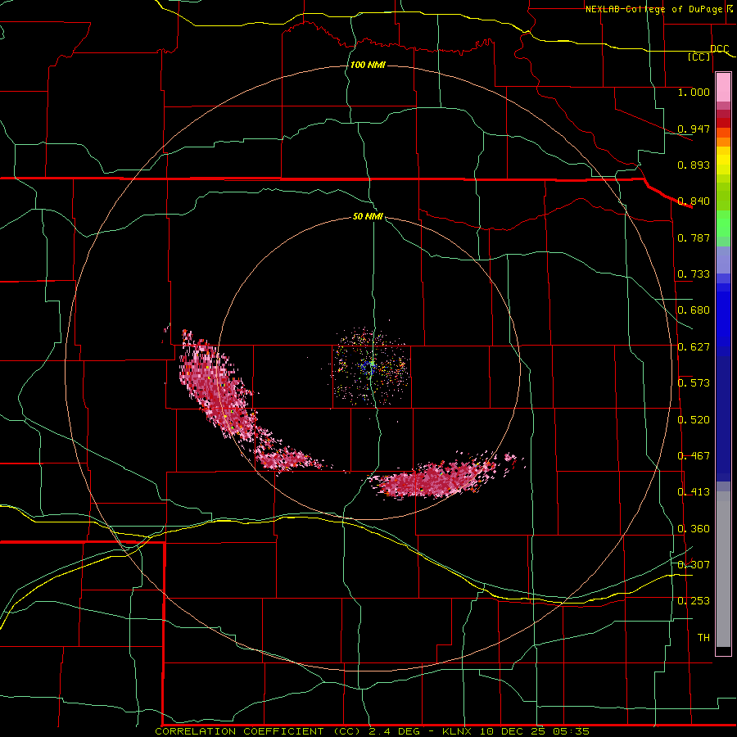Click the 0.733 scale value
Screen dimensions: 737x737
[694, 274]
